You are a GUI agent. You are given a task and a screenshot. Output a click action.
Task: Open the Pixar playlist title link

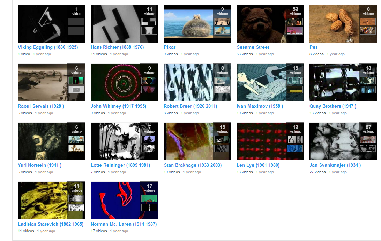(x=170, y=47)
